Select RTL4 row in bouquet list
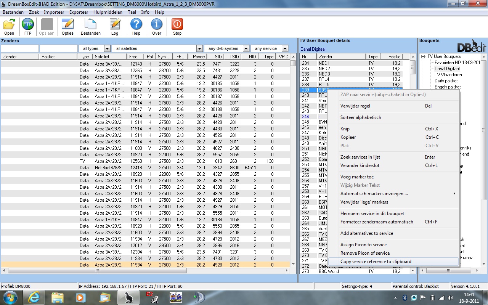The image size is (488, 305). coord(351,79)
